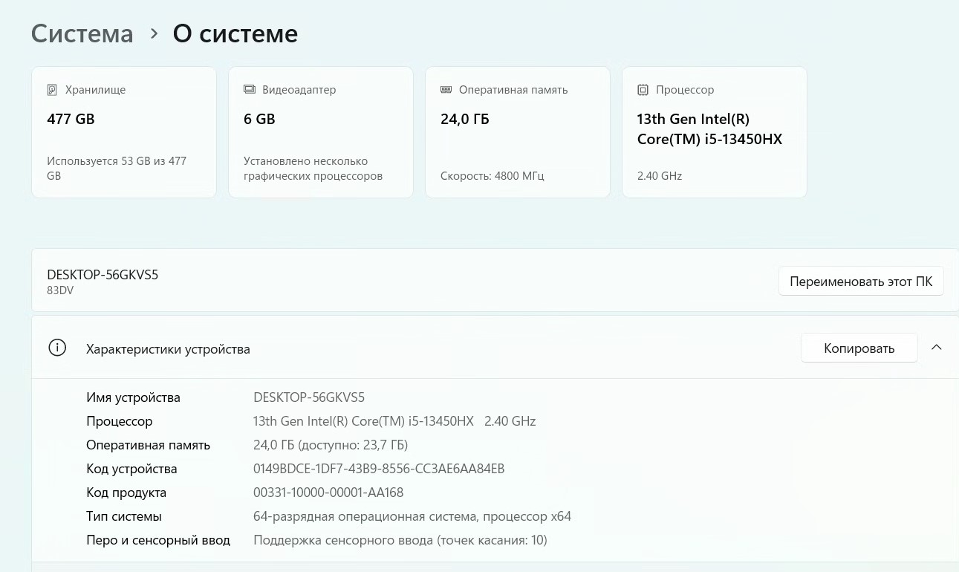Screen dimensions: 959x572
Task: Click the storage disk icon on Хранилище card
Action: pyautogui.click(x=52, y=89)
